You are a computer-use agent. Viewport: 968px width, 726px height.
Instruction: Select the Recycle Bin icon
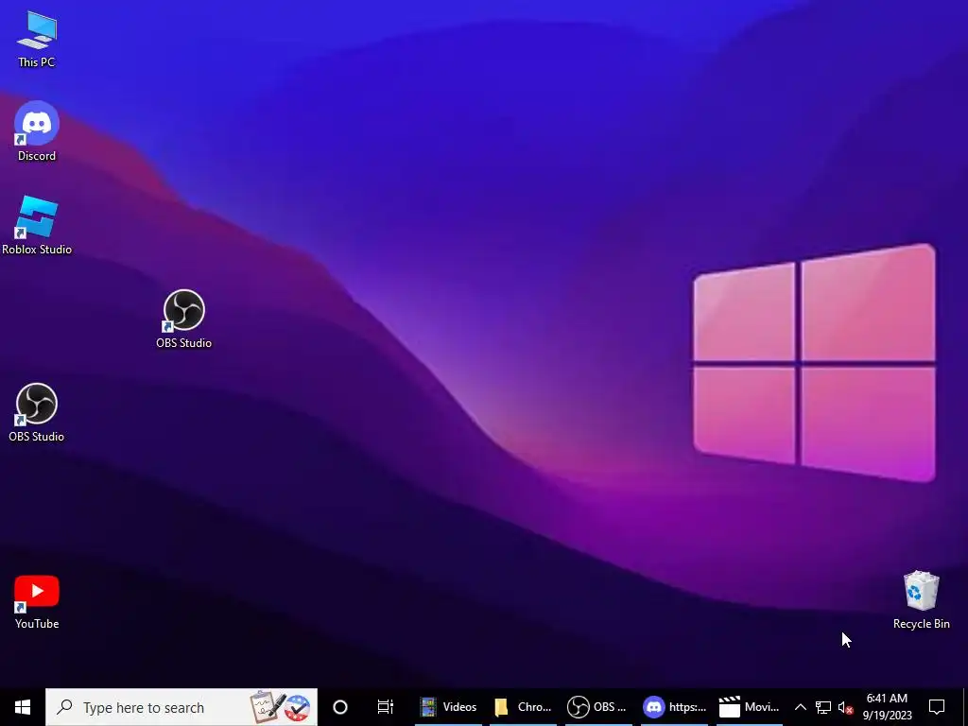click(921, 600)
